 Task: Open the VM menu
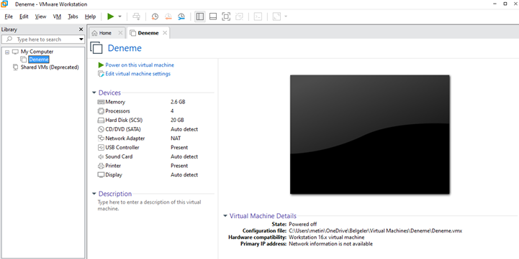point(57,17)
